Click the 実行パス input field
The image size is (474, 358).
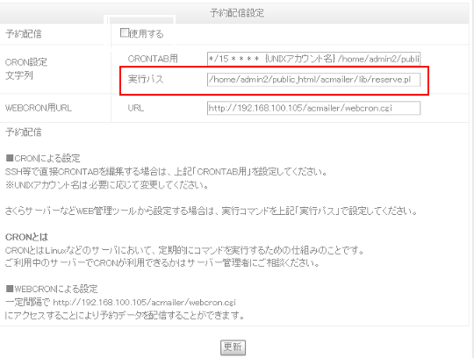(x=313, y=80)
